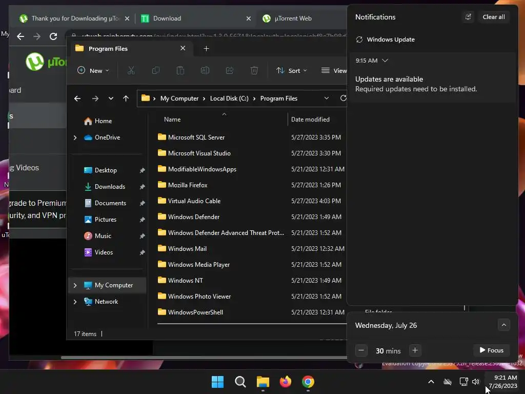This screenshot has width=525, height=394.
Task: Collapse the 9:15 AM notification chevron
Action: point(385,61)
